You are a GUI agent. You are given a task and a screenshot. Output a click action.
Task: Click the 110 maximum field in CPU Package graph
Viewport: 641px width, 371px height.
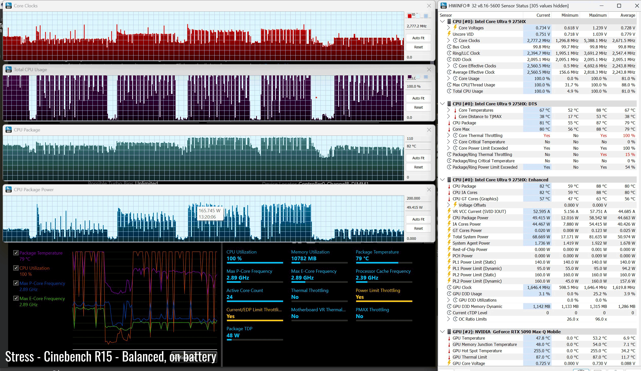coord(418,139)
